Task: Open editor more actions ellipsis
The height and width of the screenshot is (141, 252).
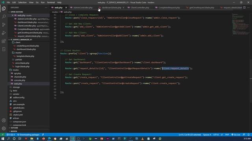Action: [x=248, y=7]
